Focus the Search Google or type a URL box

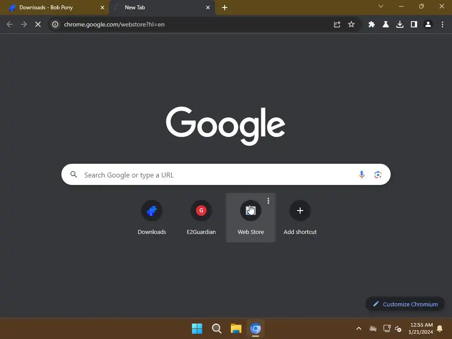[x=226, y=174]
